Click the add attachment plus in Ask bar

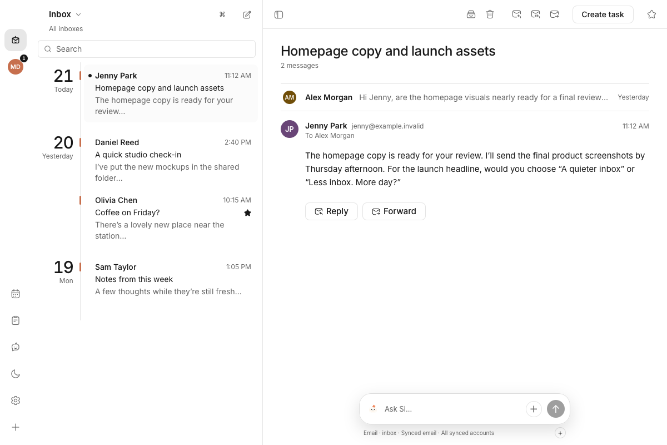coord(534,409)
